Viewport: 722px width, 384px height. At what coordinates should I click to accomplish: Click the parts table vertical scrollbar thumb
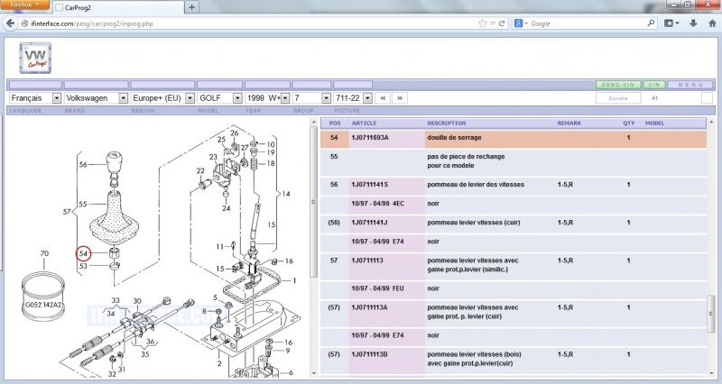pos(710,313)
